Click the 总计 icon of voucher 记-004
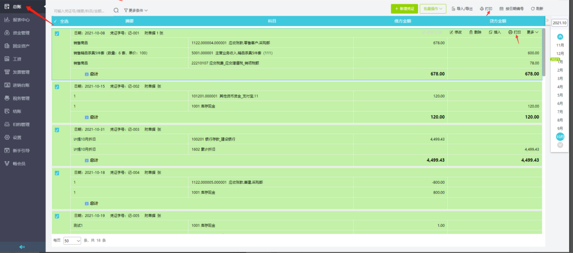 tap(87, 203)
